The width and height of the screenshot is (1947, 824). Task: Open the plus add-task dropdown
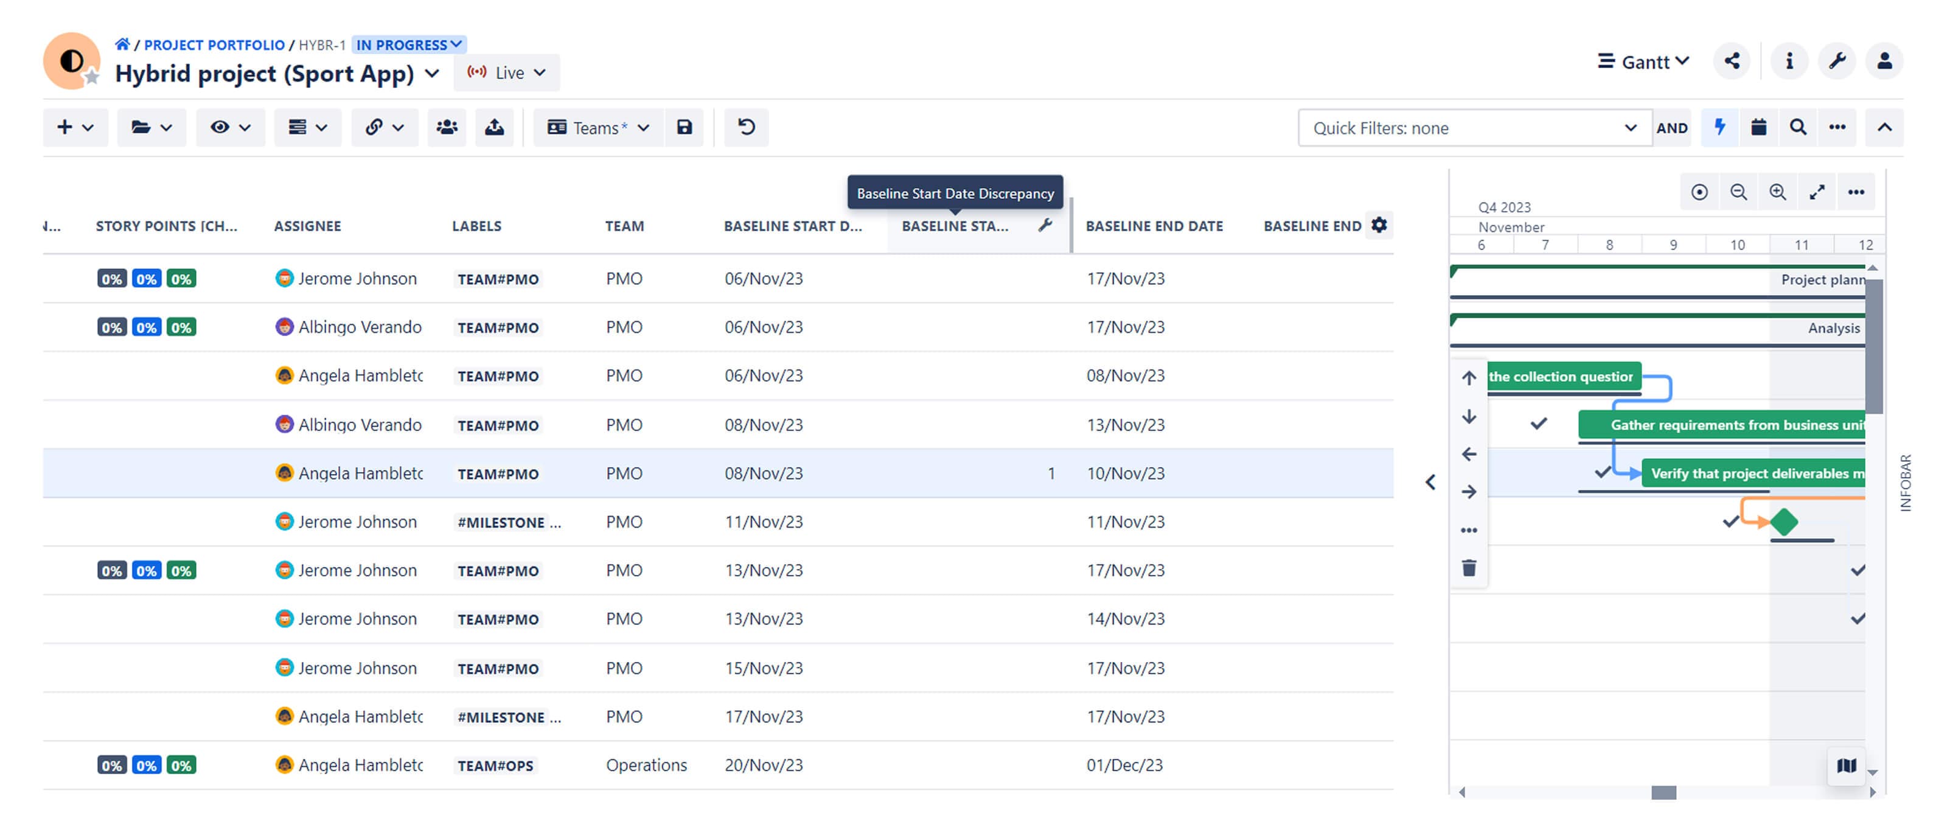pos(75,128)
